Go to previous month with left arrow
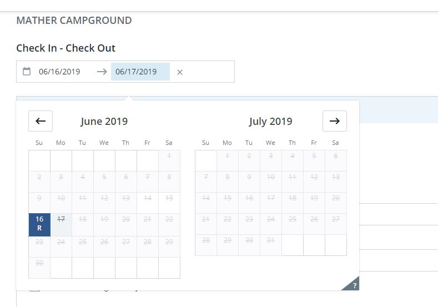Viewport: 438px width, 307px height. tap(41, 121)
